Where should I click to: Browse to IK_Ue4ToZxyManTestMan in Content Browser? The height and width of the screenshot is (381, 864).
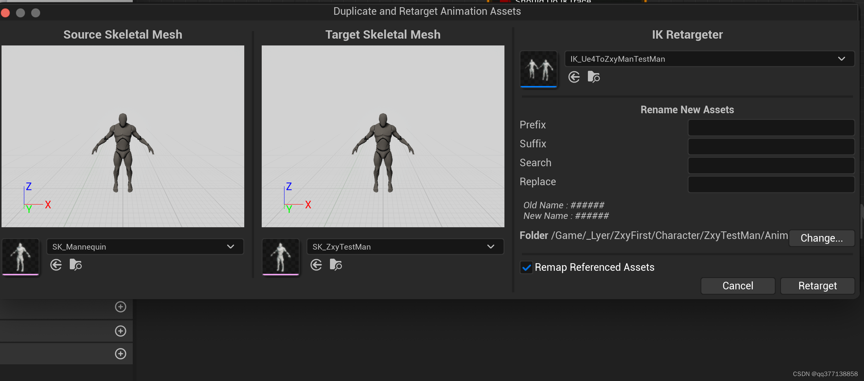(594, 77)
